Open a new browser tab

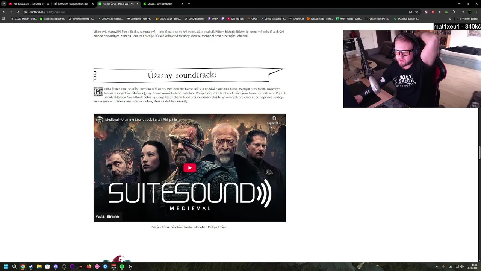click(x=189, y=4)
